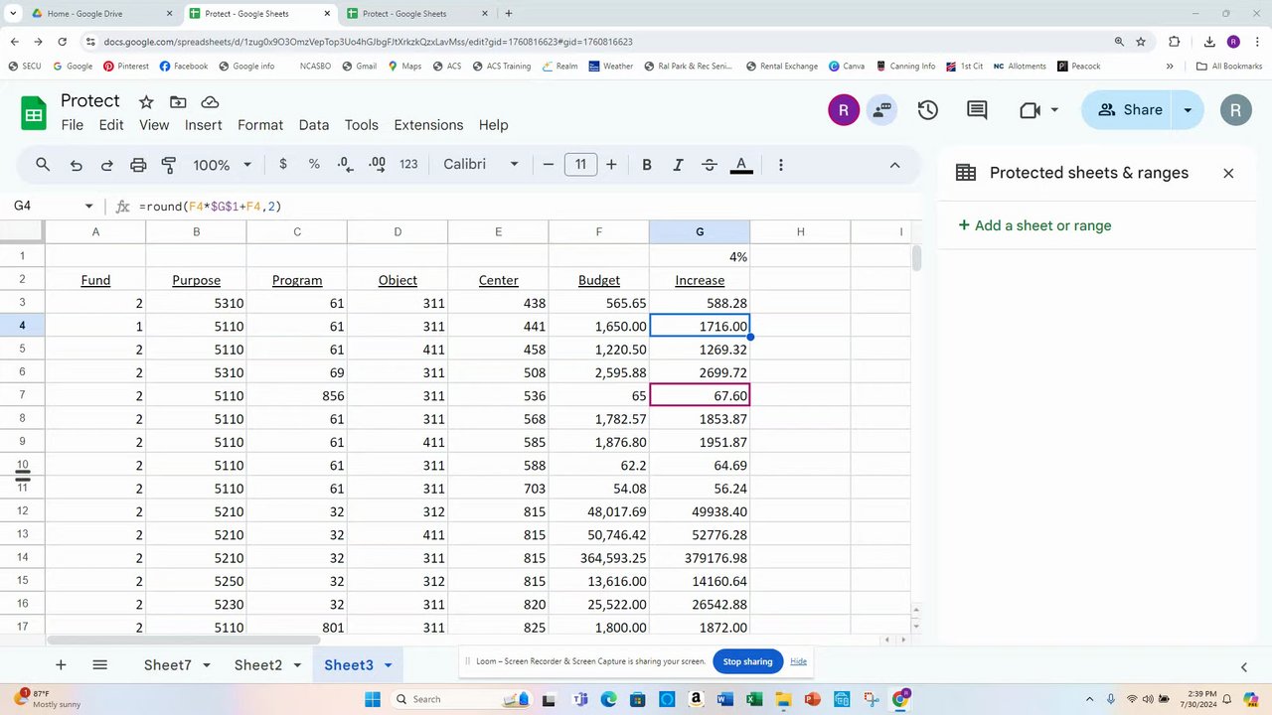
Task: Expand the name box dropdown arrow
Action: (88, 207)
